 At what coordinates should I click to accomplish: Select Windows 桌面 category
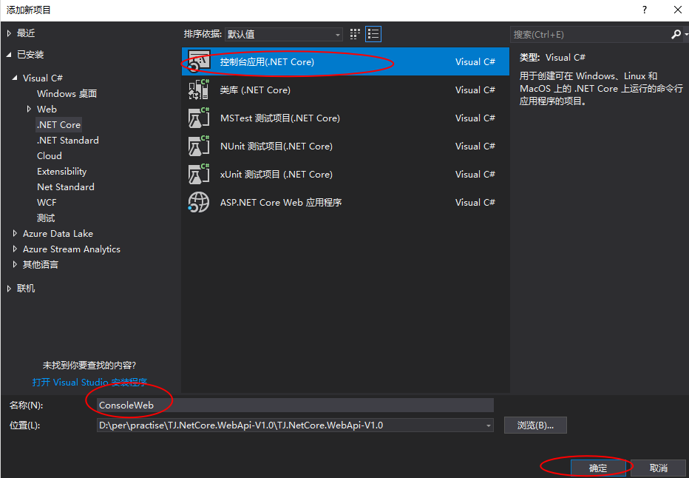[67, 94]
